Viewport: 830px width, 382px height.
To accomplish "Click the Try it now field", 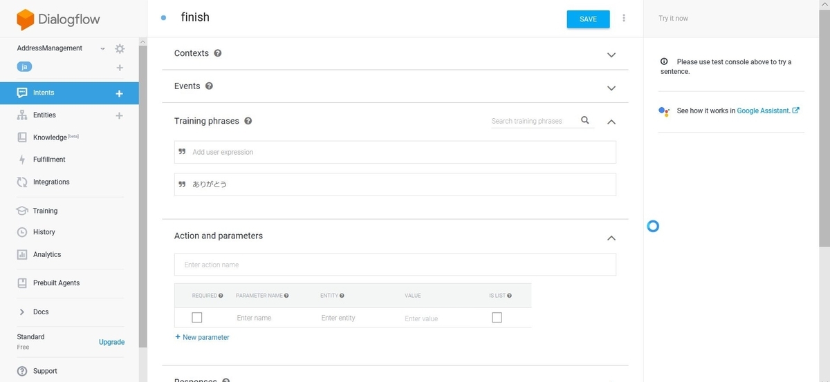I will [730, 19].
